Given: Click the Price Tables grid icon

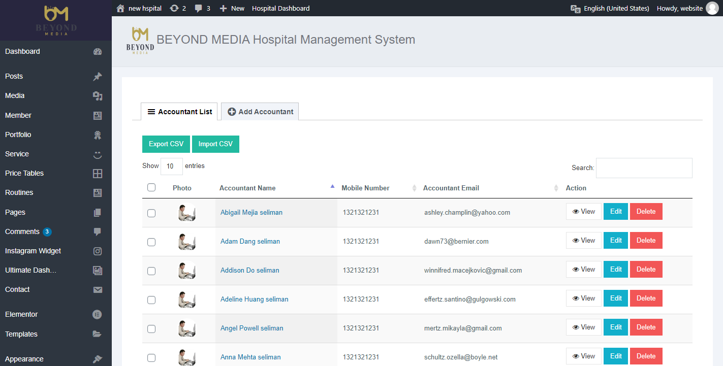Looking at the screenshot, I should click(98, 174).
